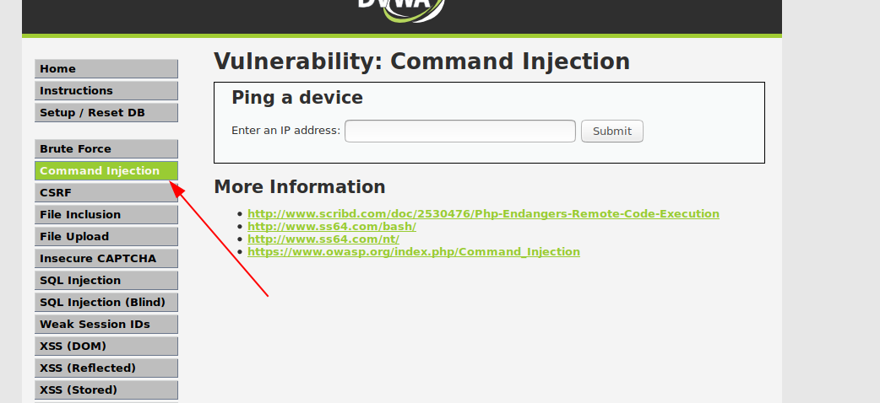Click the Submit button
The width and height of the screenshot is (880, 403).
[x=612, y=132]
